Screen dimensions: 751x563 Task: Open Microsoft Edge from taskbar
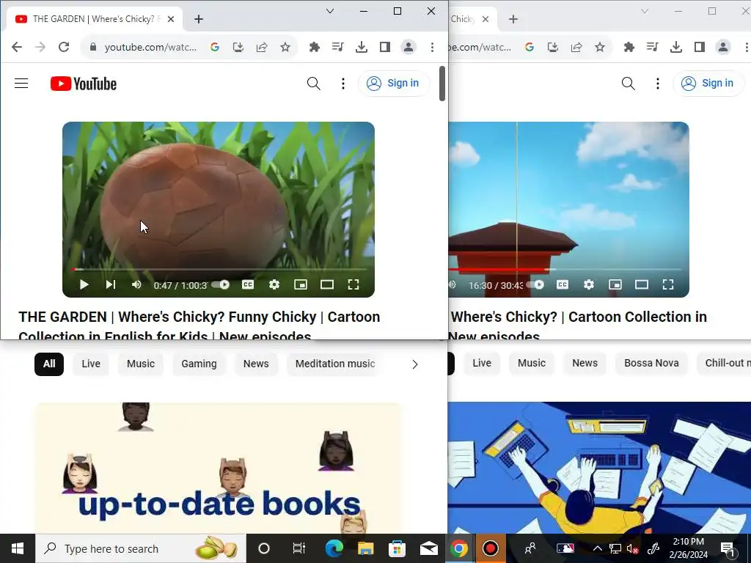[334, 548]
